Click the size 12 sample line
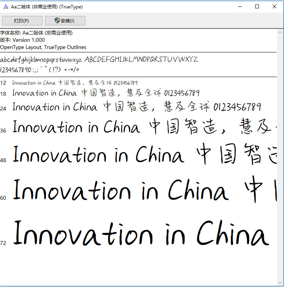 pyautogui.click(x=75, y=83)
